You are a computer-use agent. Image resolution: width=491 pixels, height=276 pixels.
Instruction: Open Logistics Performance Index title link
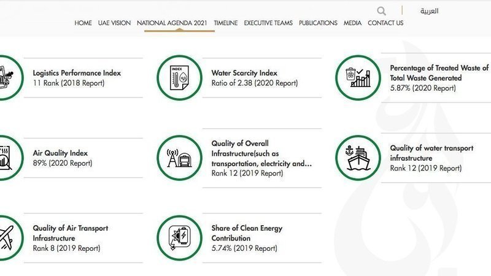pos(77,73)
